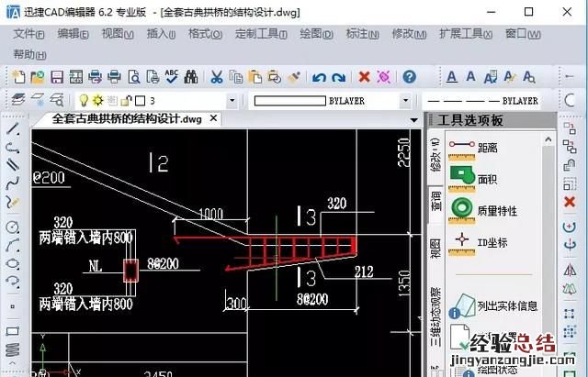Open the 修改(M) menu

[x=409, y=34]
